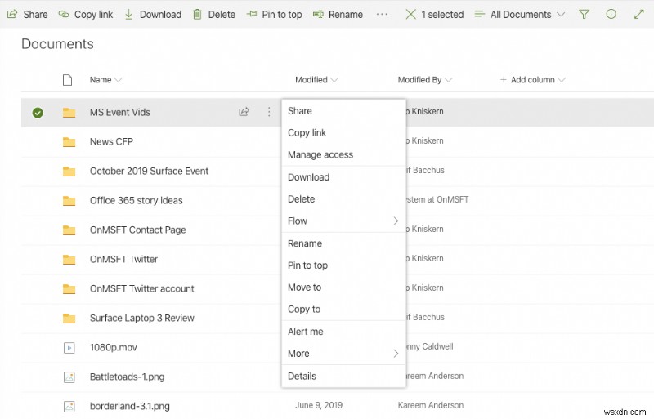The width and height of the screenshot is (654, 419).
Task: Click the Battletoads-1.png image file icon
Action: pyautogui.click(x=69, y=377)
